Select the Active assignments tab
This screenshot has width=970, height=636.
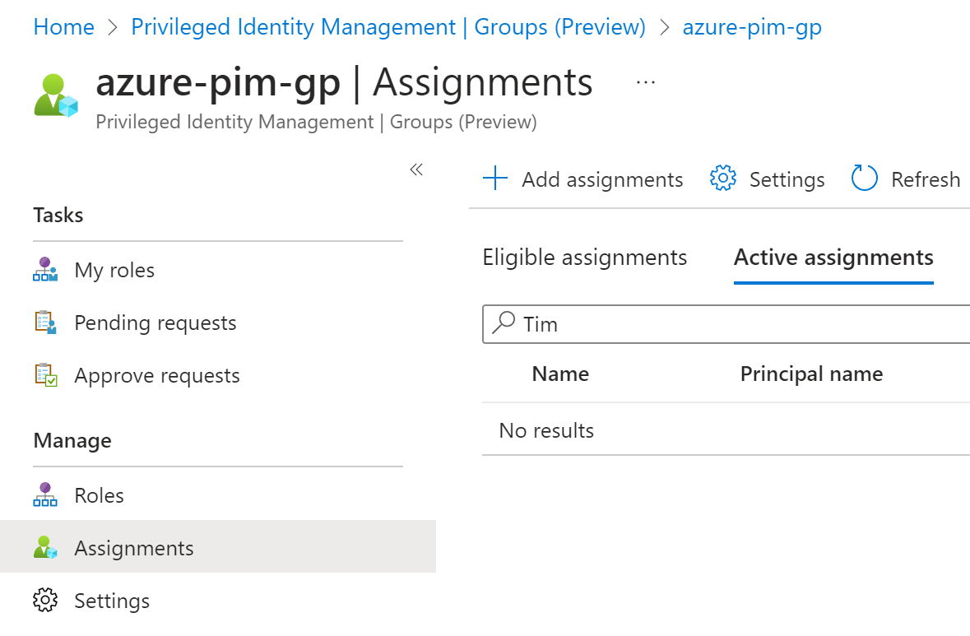pyautogui.click(x=833, y=258)
